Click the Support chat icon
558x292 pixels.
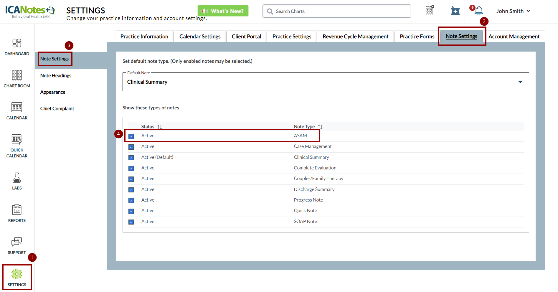17,245
